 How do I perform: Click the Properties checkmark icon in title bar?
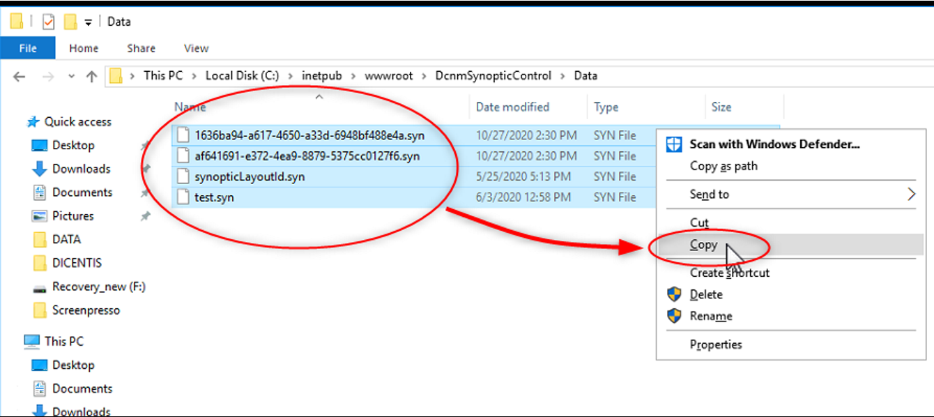tap(48, 22)
